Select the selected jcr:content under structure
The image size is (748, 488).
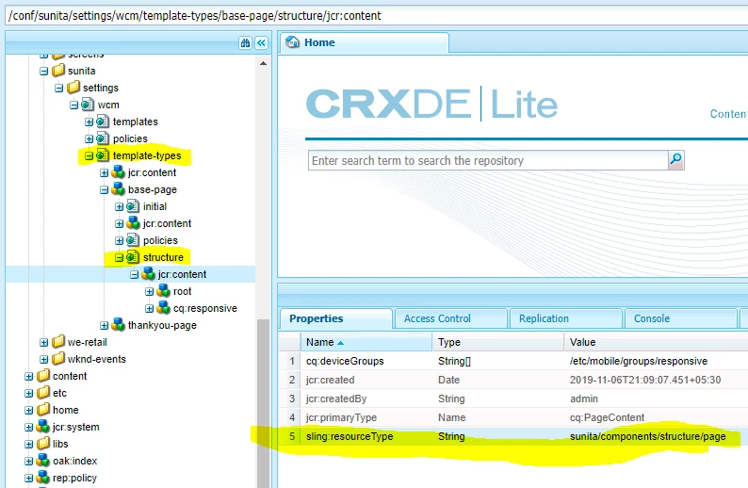(x=182, y=274)
